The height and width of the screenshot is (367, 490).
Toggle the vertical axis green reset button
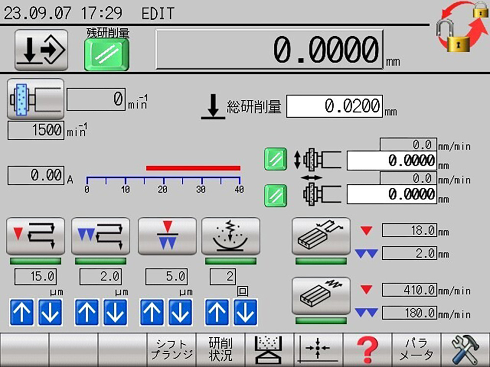(x=275, y=160)
